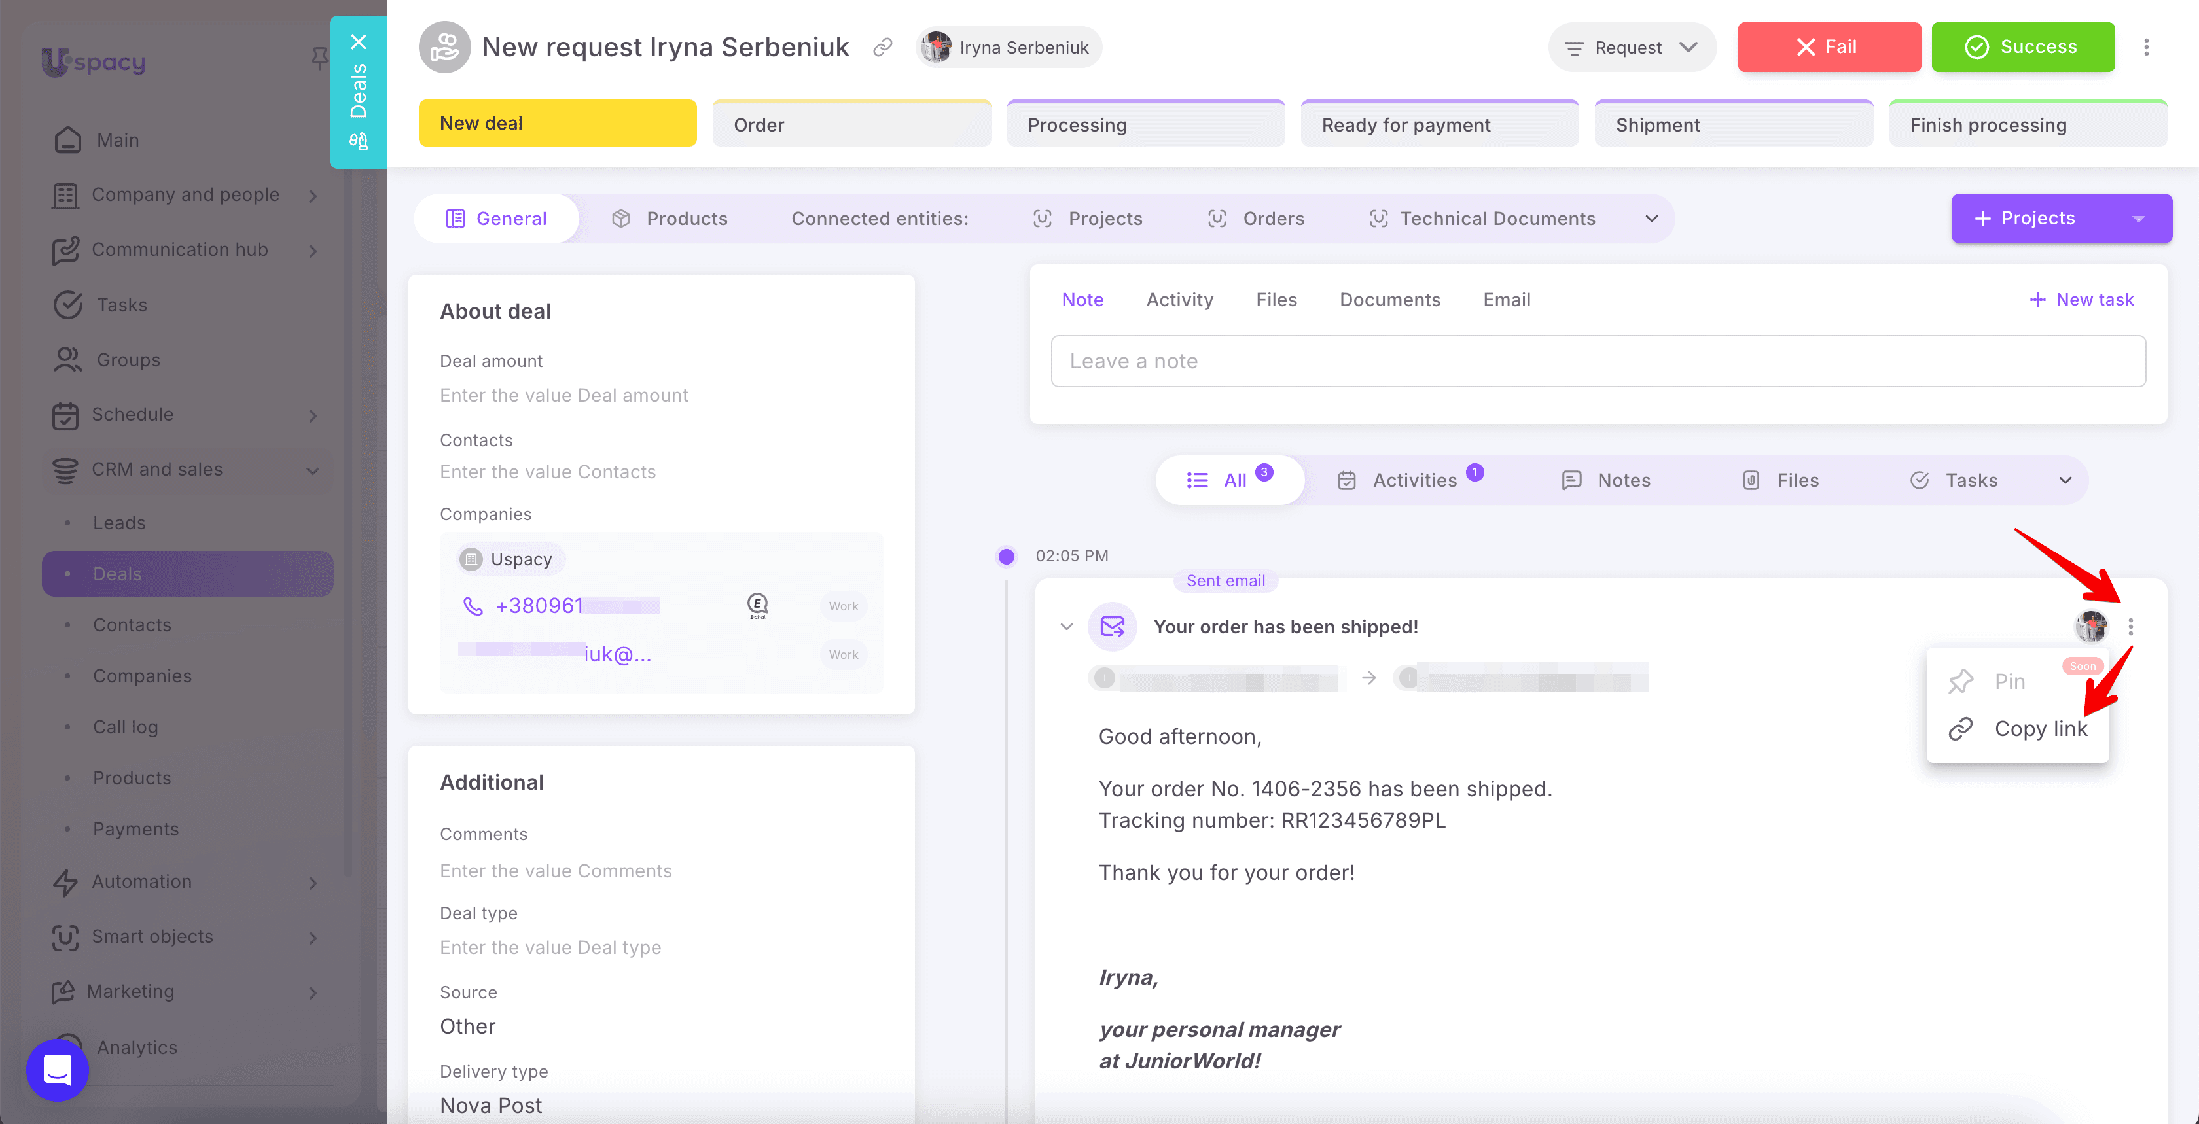2199x1124 pixels.
Task: Expand Communication hub menu
Action: pos(312,250)
